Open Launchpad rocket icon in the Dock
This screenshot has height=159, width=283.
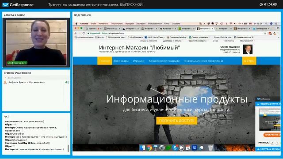(162, 148)
